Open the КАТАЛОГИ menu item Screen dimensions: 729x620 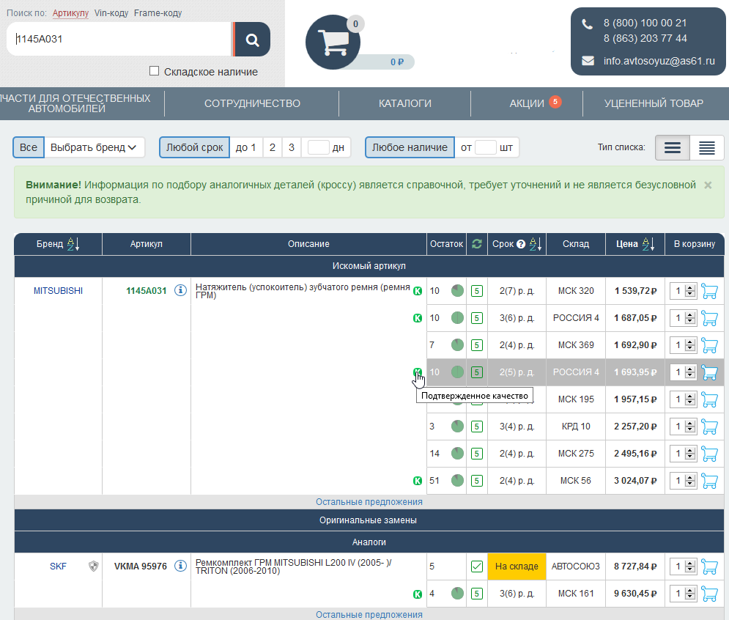pos(404,103)
